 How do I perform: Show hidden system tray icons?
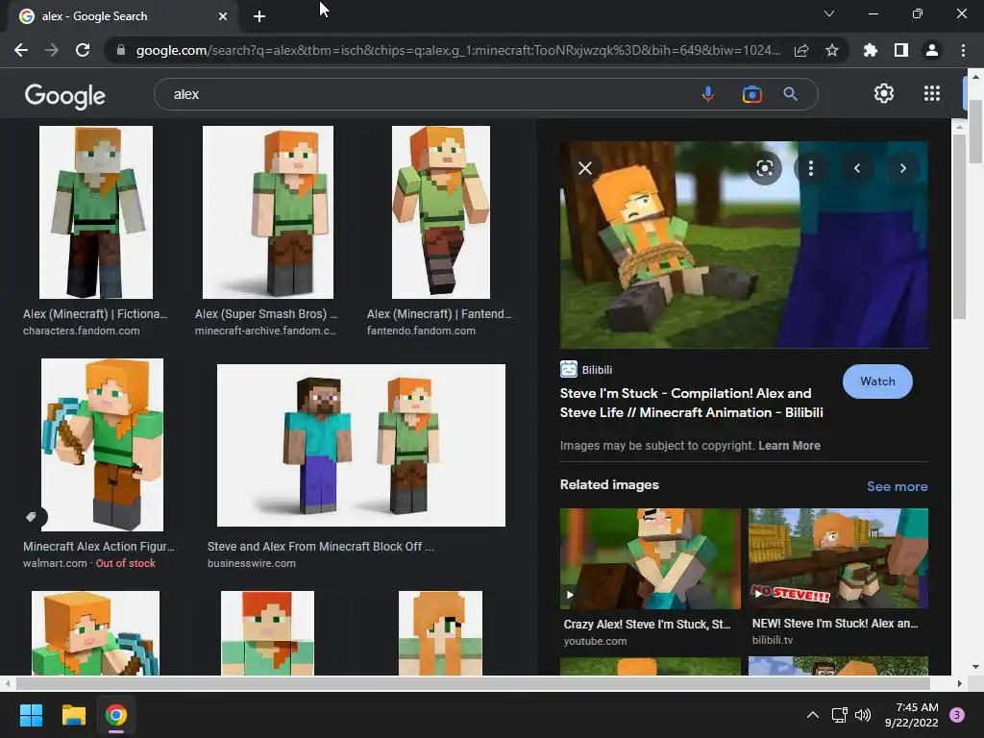(813, 715)
